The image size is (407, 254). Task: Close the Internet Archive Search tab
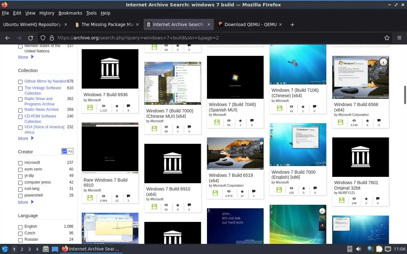(x=209, y=24)
